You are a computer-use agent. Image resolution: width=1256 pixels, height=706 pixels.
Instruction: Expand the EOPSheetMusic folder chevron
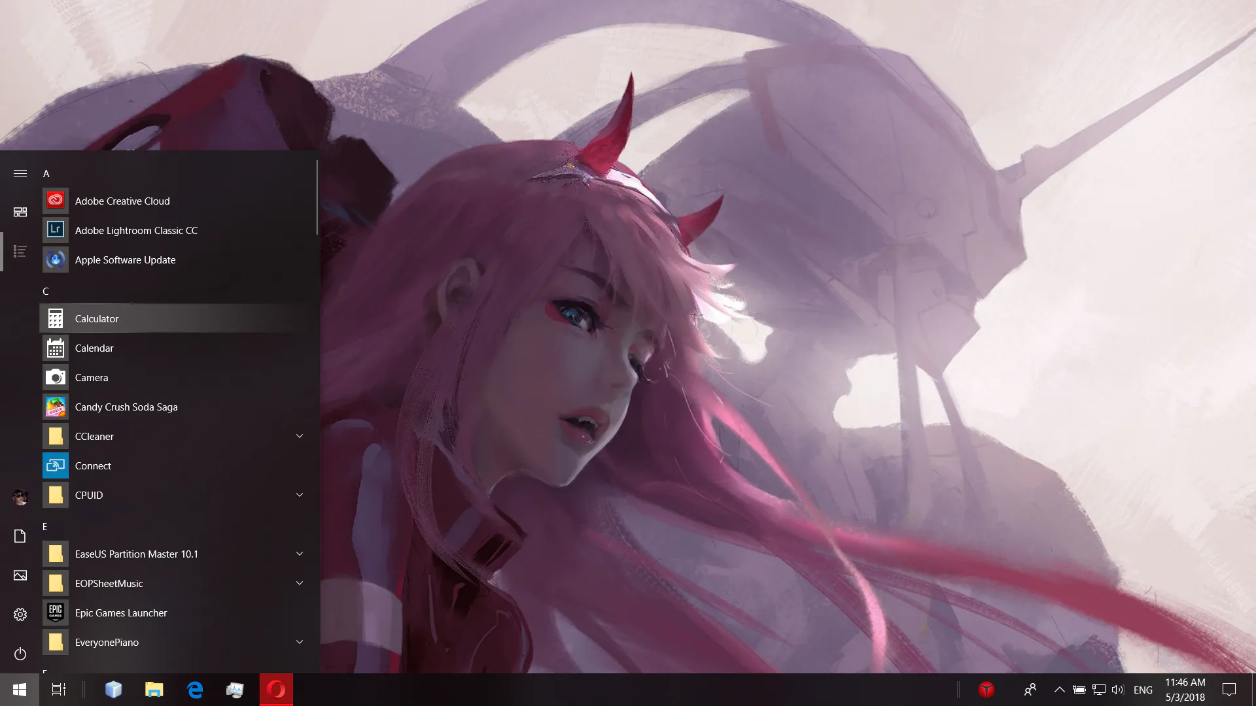(x=300, y=583)
